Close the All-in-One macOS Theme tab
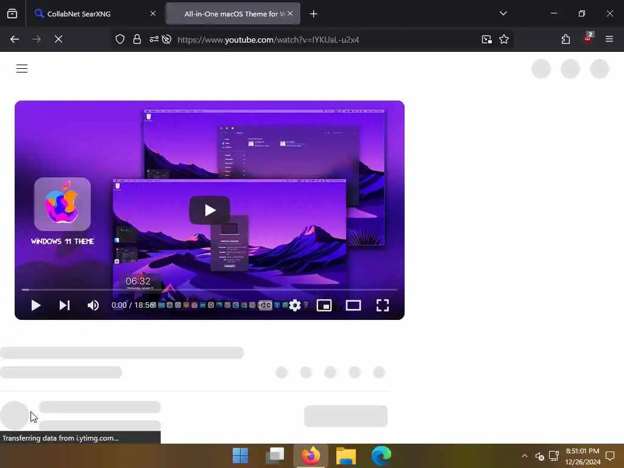The height and width of the screenshot is (468, 624). pos(290,13)
